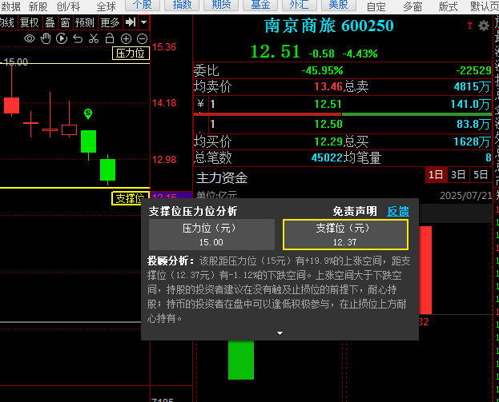The height and width of the screenshot is (402, 499).
Task: Click the 叠 overlay toolbar button
Action: pos(50,22)
